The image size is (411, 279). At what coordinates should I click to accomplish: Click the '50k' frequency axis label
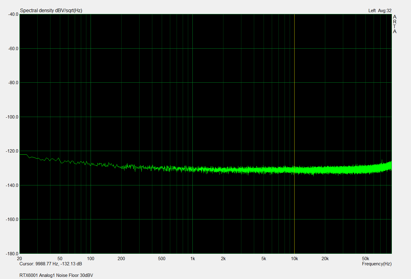(x=365, y=259)
